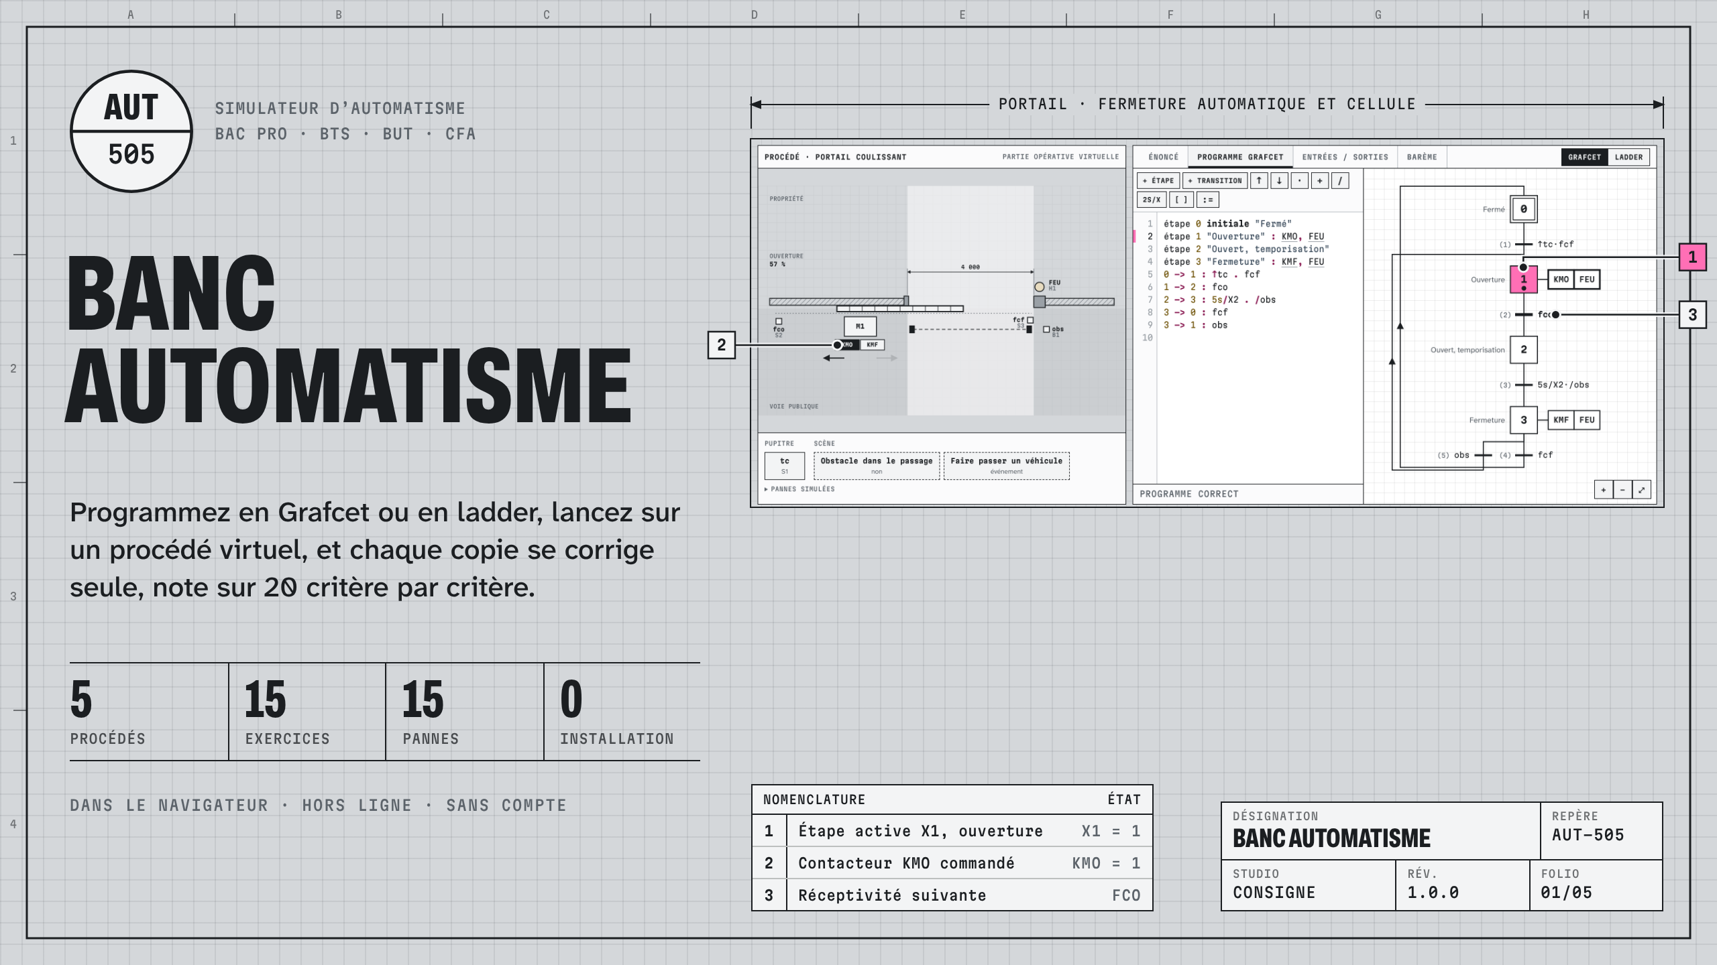Image resolution: width=1717 pixels, height=965 pixels.
Task: Insert the AND dot operator
Action: (1299, 180)
